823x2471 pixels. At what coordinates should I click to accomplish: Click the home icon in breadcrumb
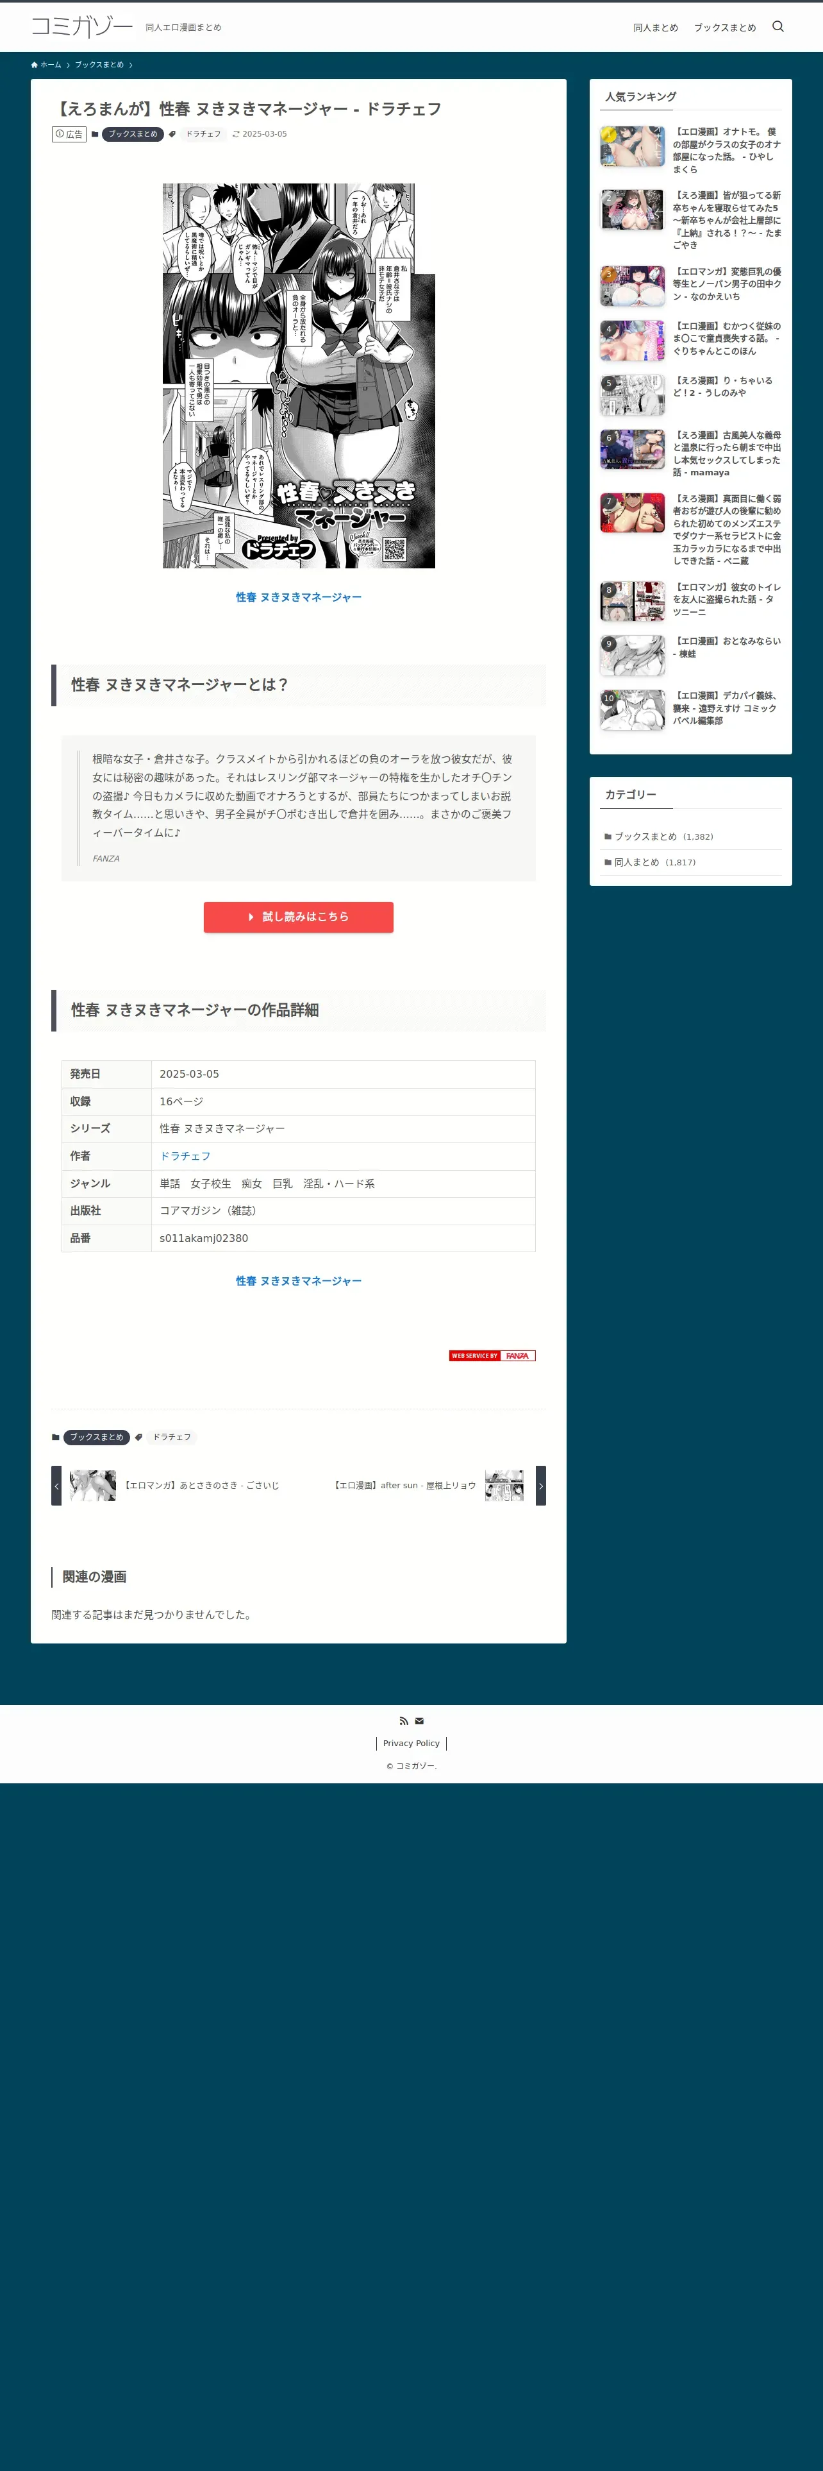(35, 65)
